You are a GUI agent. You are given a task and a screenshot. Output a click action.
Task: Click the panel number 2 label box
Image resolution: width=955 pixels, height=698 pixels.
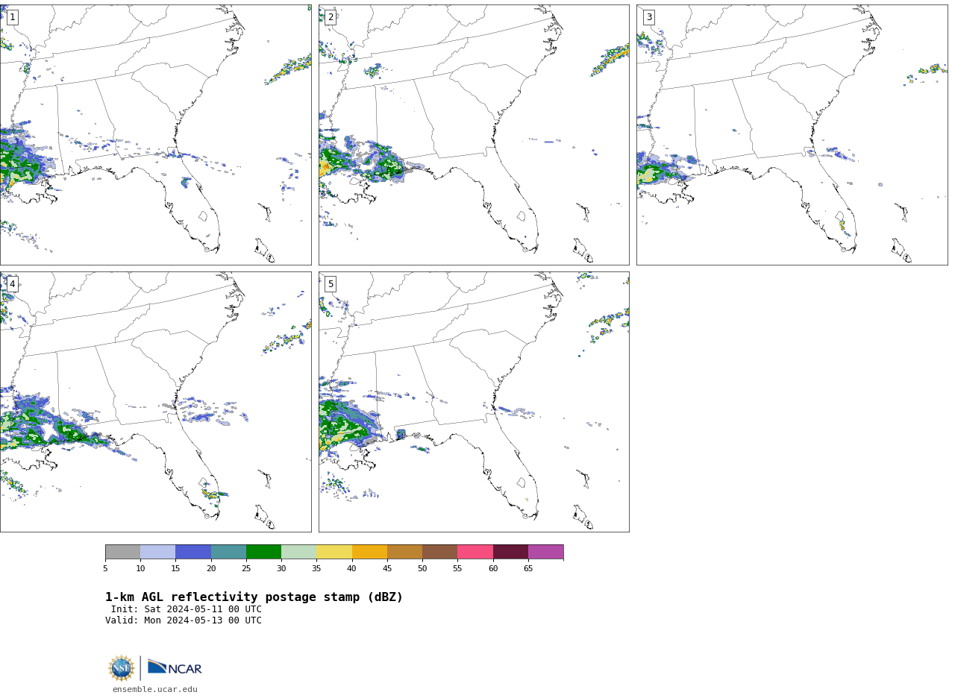(331, 17)
